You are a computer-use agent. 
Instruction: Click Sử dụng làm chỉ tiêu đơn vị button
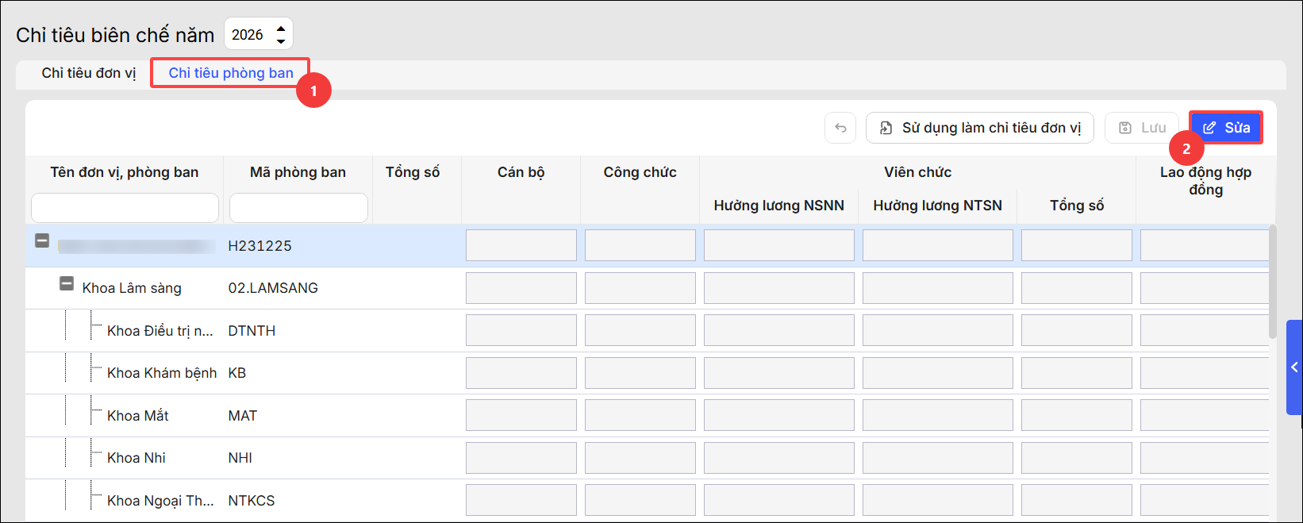pos(980,128)
